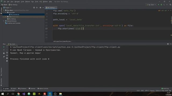Open the Python Console tool window
The width and height of the screenshot is (172, 96).
(x=43, y=89)
